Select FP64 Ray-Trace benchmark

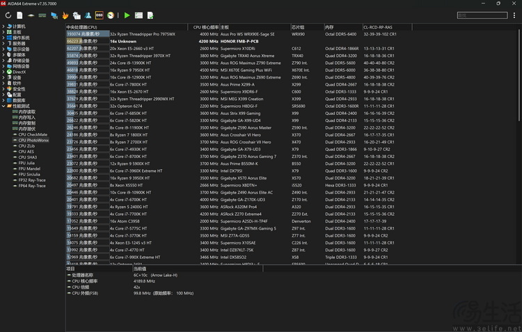coord(32,186)
